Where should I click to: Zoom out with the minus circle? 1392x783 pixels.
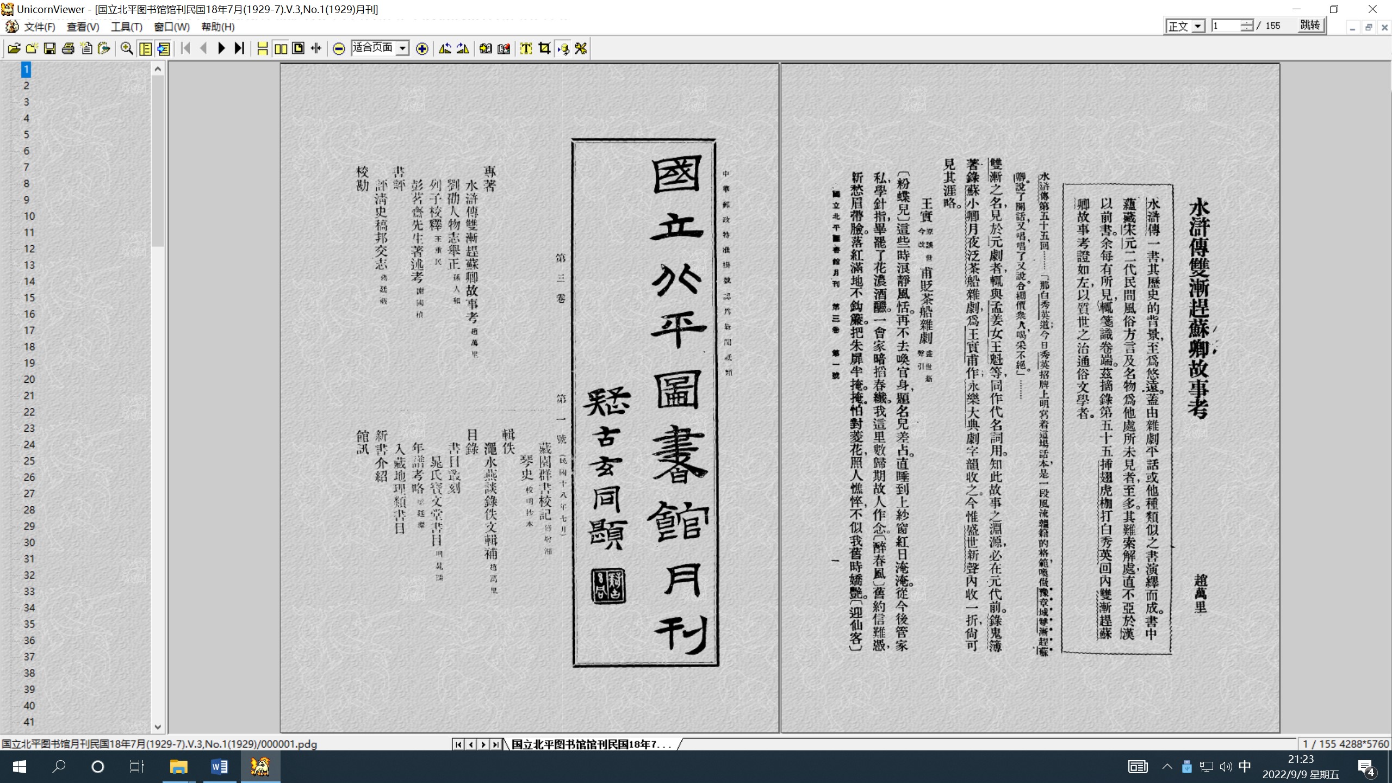pos(339,48)
